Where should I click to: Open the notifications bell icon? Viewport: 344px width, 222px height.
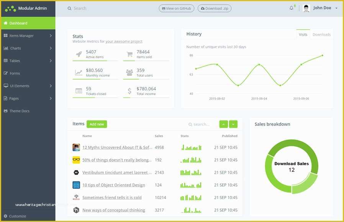[x=291, y=8]
